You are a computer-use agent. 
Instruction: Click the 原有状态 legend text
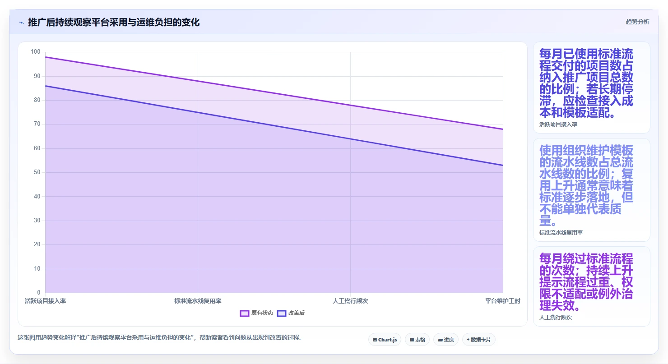pos(262,313)
